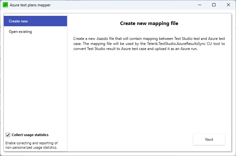Viewport: 236px width, 156px height.
Task: Select the Create new tab
Action: click(35, 21)
